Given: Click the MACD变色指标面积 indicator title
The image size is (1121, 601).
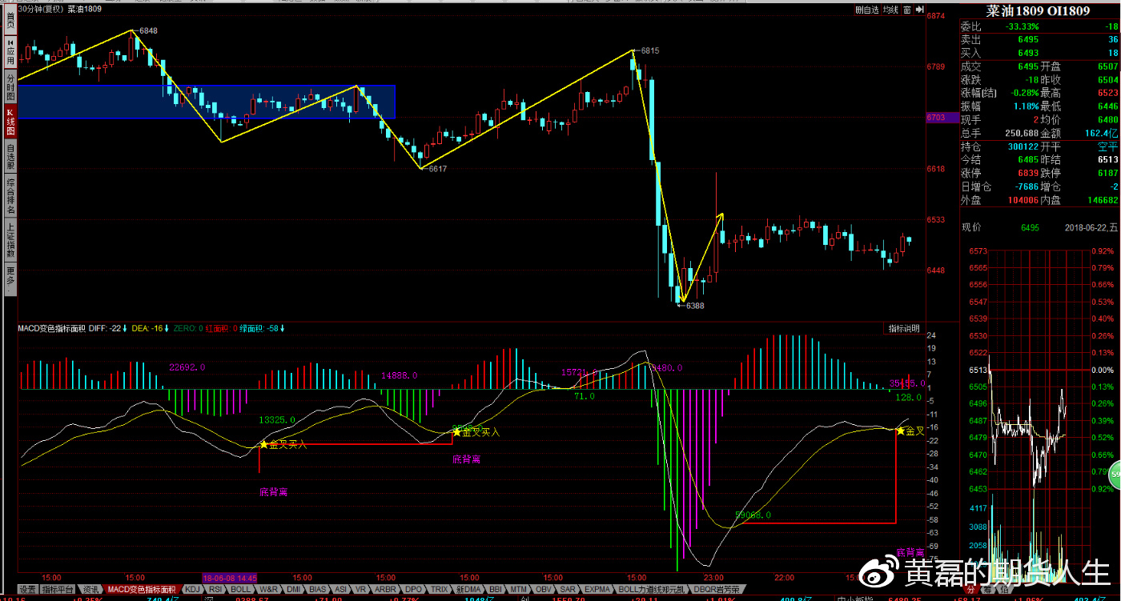Looking at the screenshot, I should pyautogui.click(x=52, y=328).
